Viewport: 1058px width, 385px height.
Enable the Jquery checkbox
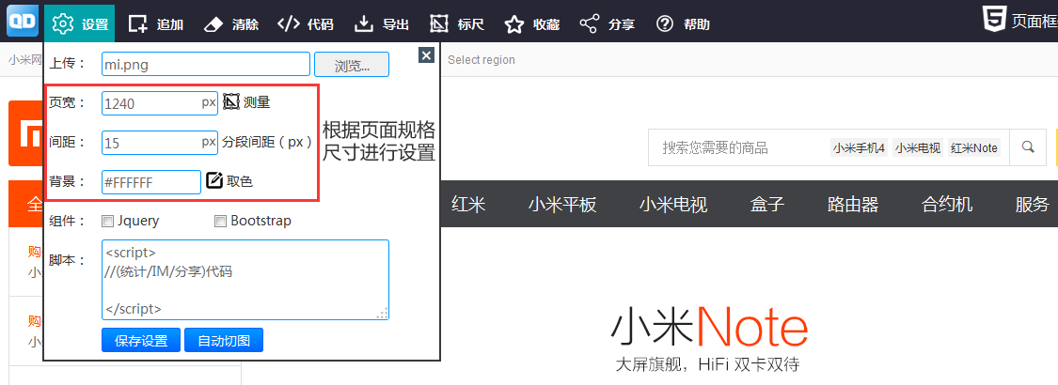[x=106, y=222]
